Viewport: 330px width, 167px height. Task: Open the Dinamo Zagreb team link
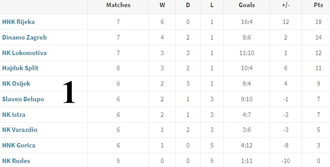(24, 37)
